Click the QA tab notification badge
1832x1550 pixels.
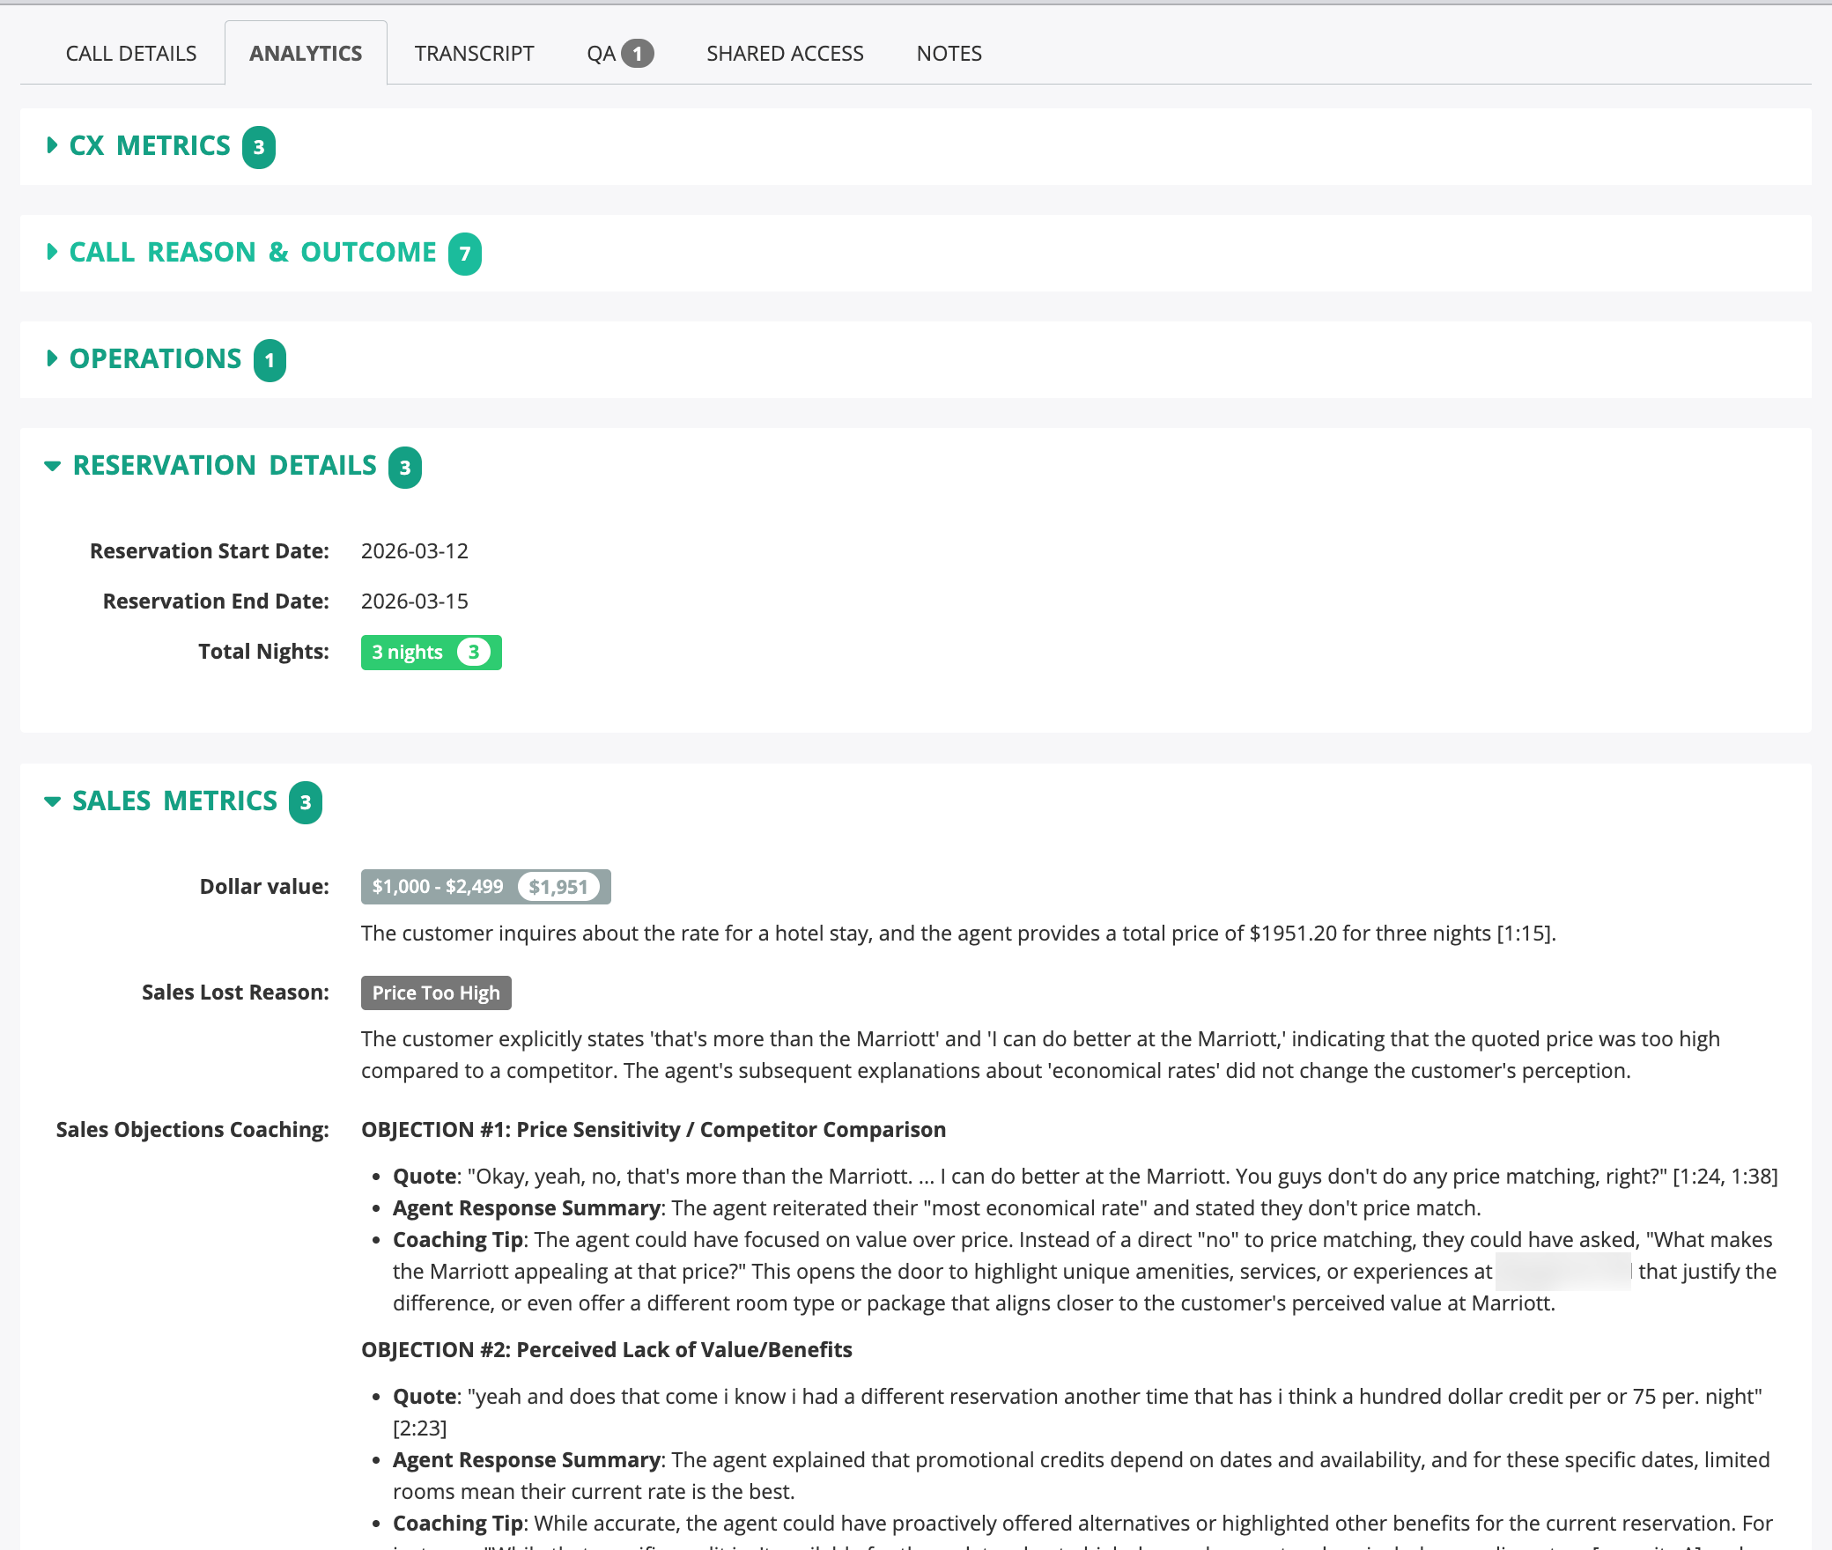pos(637,54)
